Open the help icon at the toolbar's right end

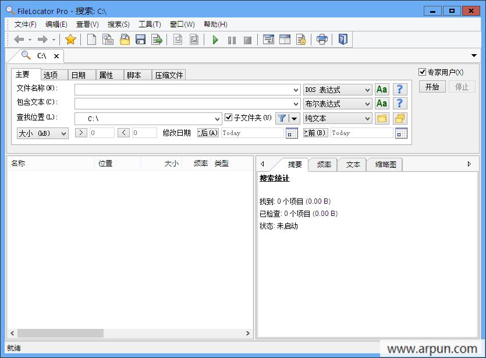tap(343, 40)
